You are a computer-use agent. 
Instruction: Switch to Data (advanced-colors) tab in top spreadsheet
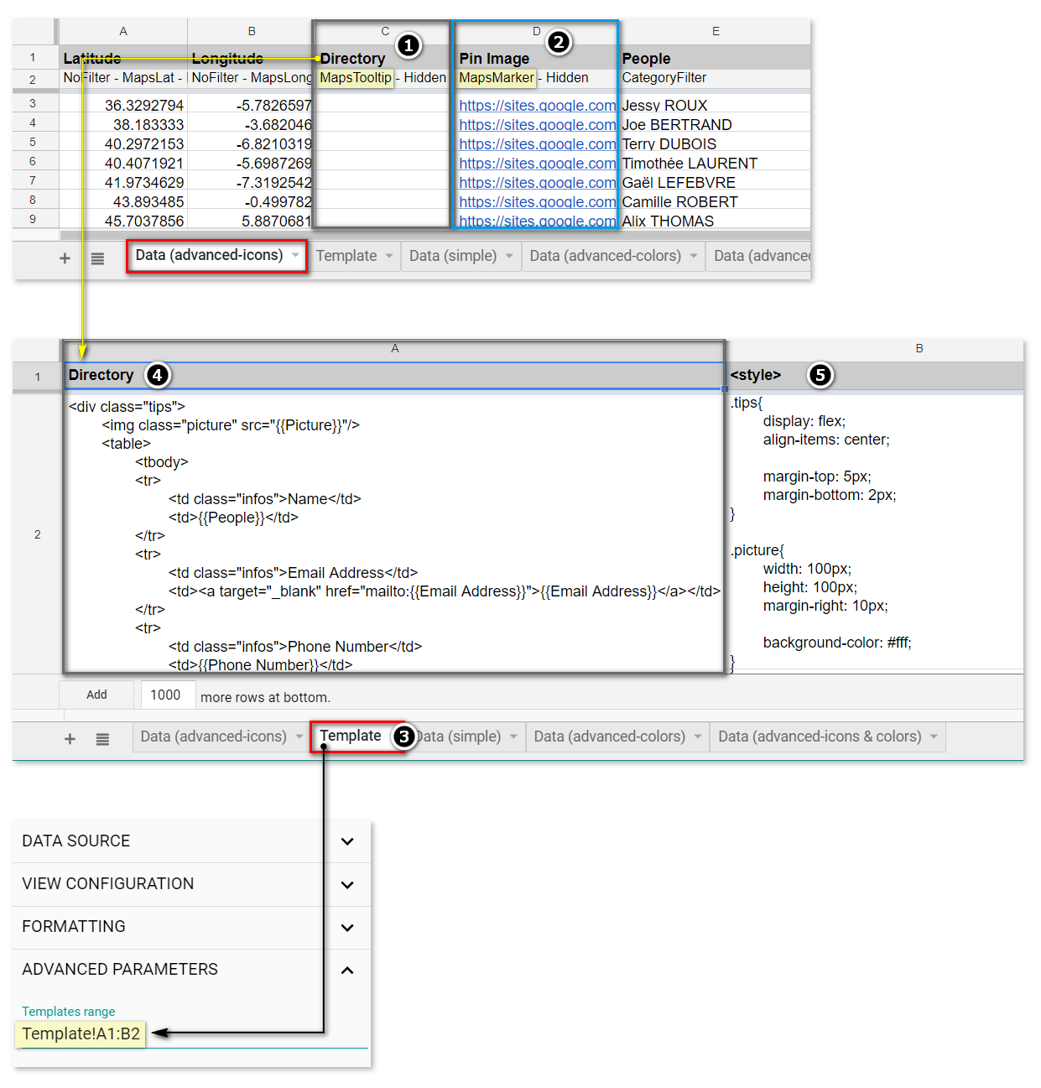pyautogui.click(x=605, y=256)
